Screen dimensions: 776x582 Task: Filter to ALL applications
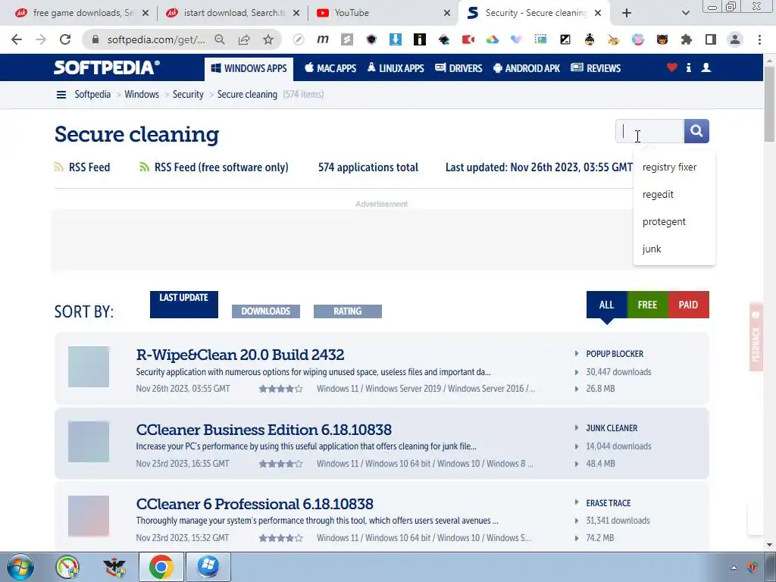click(x=607, y=305)
